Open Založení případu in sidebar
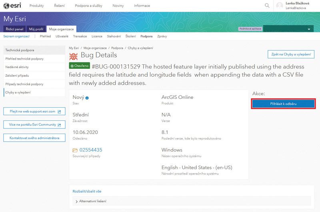320x212 pixels. coord(34,76)
